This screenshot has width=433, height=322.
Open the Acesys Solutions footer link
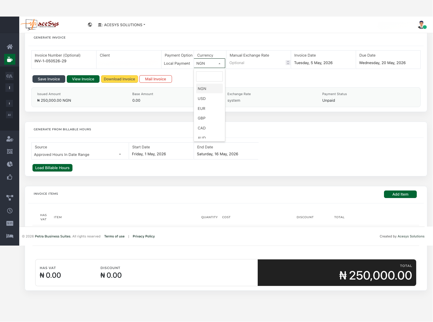(x=411, y=236)
